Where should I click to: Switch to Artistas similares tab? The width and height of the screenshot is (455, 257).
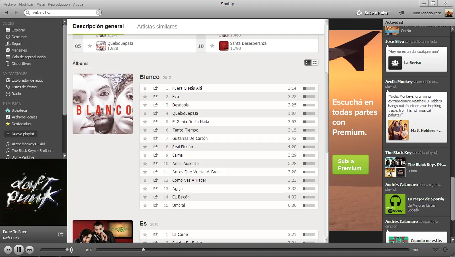click(157, 27)
